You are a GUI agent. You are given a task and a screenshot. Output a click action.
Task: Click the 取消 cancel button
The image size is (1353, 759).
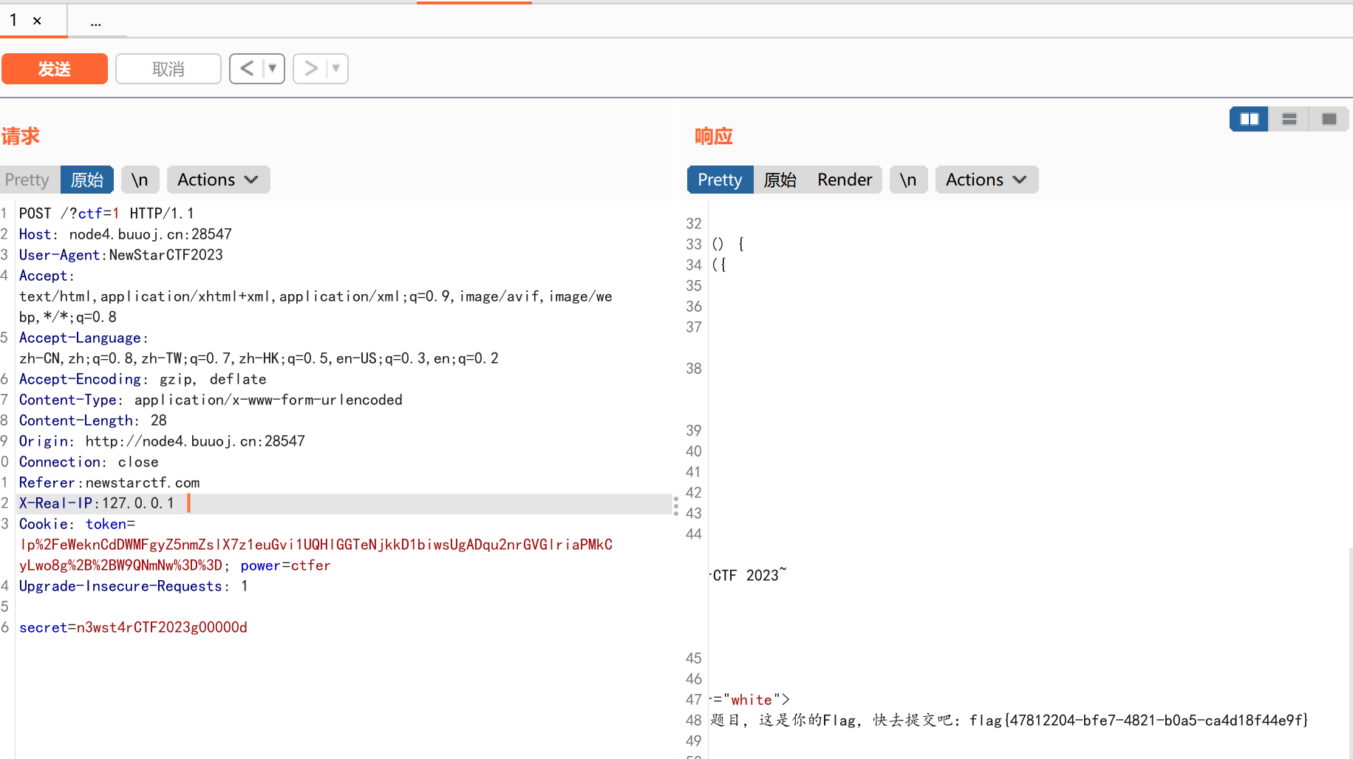[168, 69]
